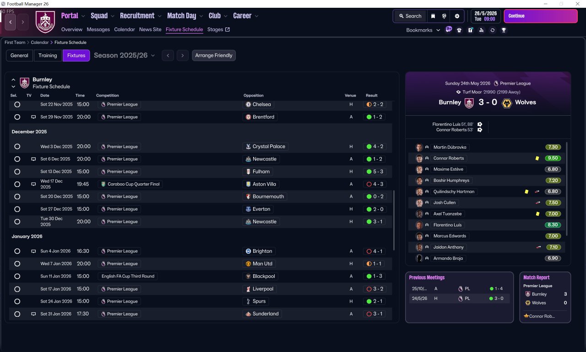Image resolution: width=586 pixels, height=352 pixels.
Task: Select the Fulham fixture radio button
Action: tap(17, 171)
